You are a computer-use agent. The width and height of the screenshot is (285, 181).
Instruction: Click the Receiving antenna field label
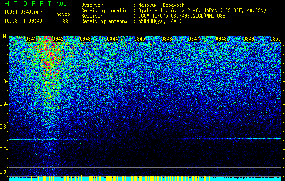click(x=104, y=21)
